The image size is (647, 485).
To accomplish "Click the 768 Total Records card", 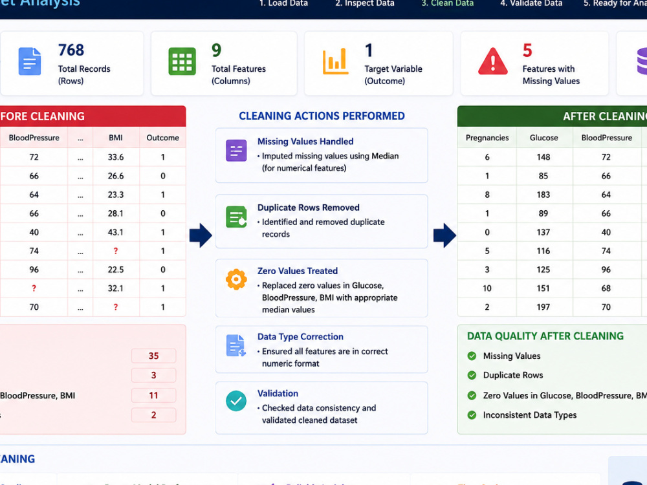I will [72, 63].
